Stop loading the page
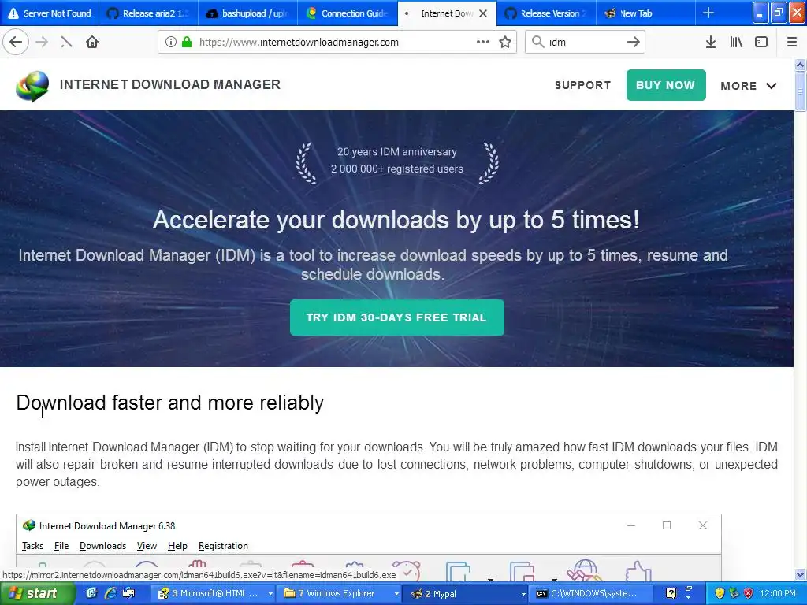This screenshot has height=605, width=807. pyautogui.click(x=66, y=43)
